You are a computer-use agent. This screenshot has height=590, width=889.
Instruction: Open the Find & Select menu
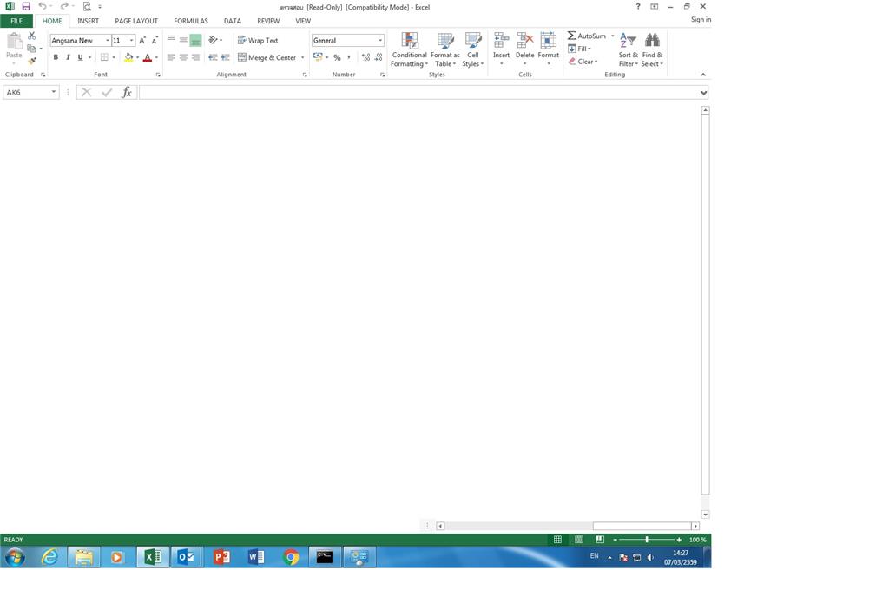[x=652, y=49]
